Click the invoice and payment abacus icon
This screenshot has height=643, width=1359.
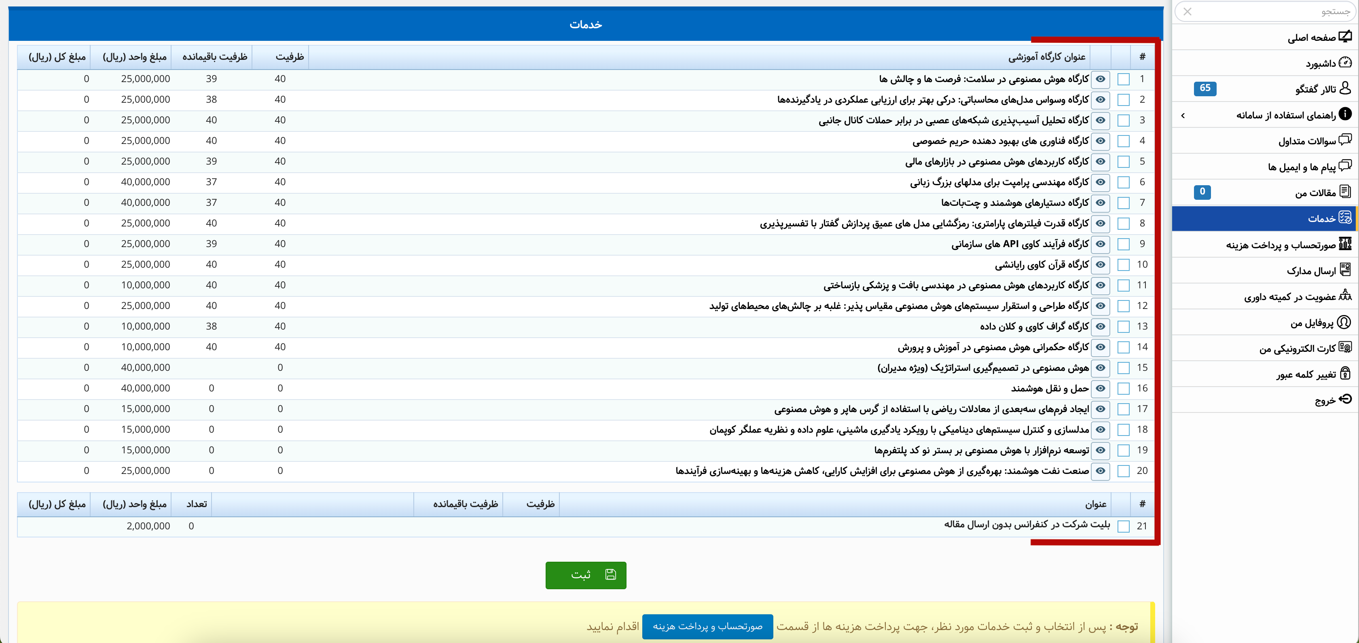coord(1345,244)
